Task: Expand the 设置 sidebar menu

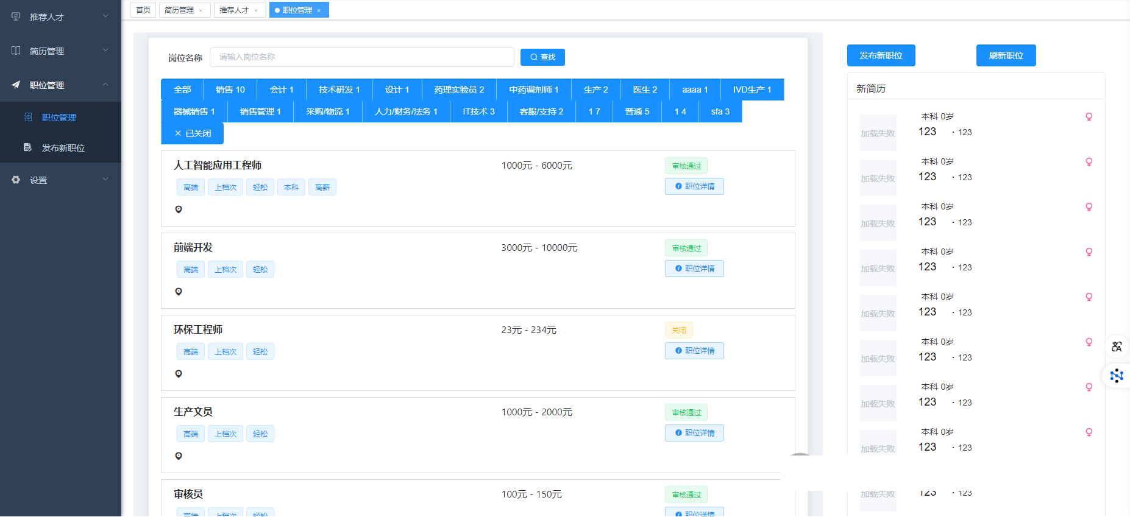Action: pyautogui.click(x=105, y=180)
